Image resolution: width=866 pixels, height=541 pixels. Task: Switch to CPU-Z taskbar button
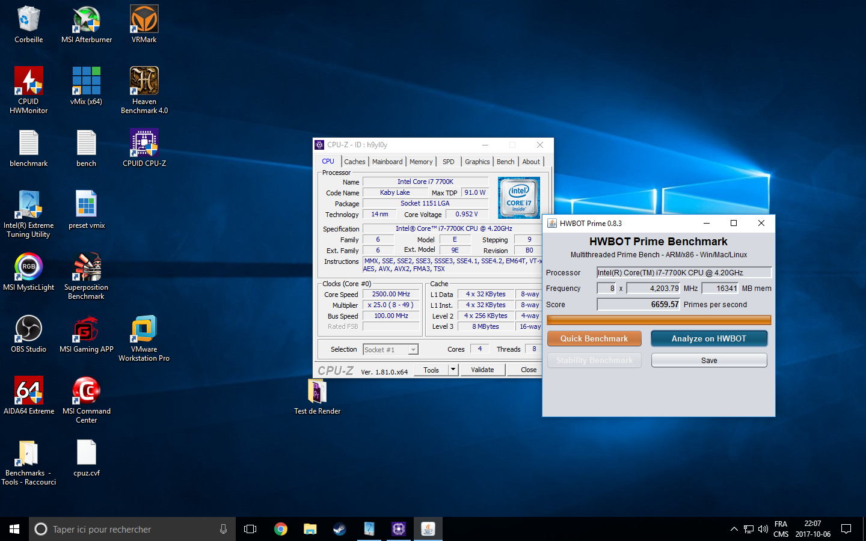pos(399,529)
